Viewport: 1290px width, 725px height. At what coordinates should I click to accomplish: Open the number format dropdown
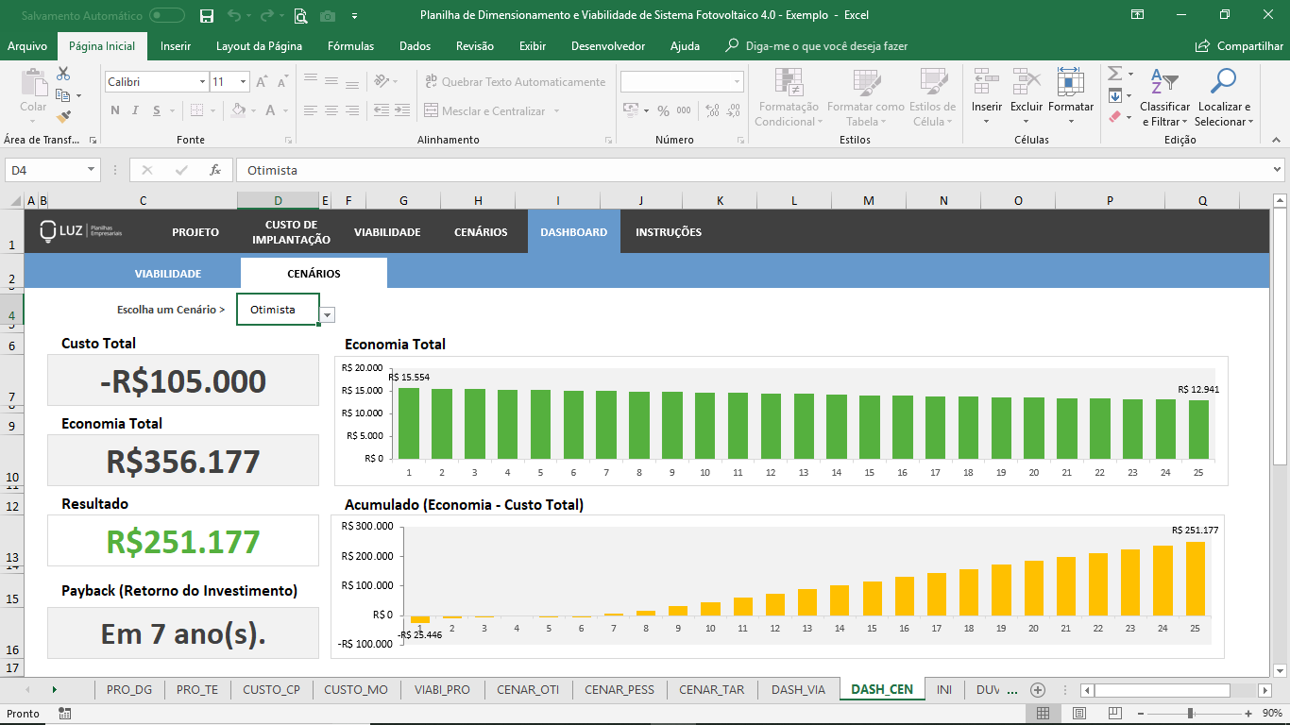click(737, 82)
